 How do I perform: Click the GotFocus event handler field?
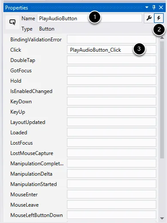point(112,70)
